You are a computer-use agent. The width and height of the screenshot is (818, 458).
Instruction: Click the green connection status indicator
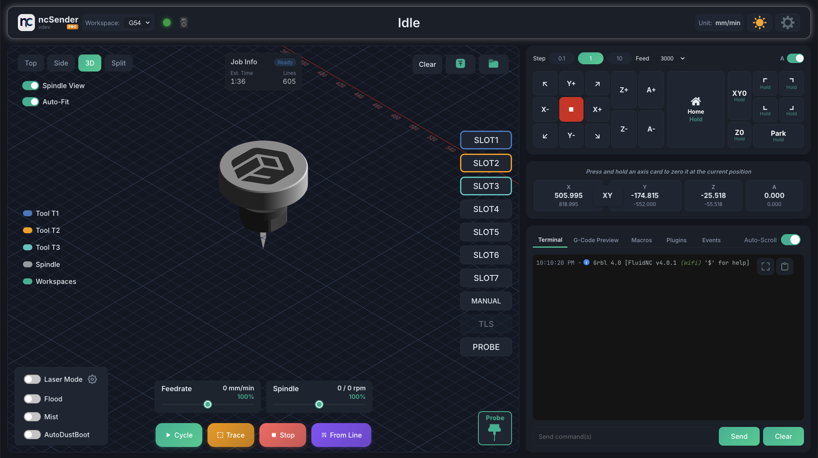(167, 23)
